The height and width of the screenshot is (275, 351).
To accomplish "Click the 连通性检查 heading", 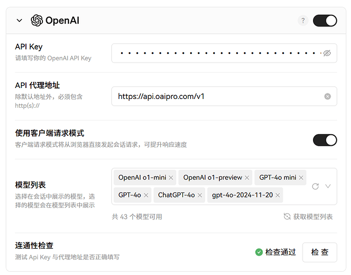I will pyautogui.click(x=34, y=245).
